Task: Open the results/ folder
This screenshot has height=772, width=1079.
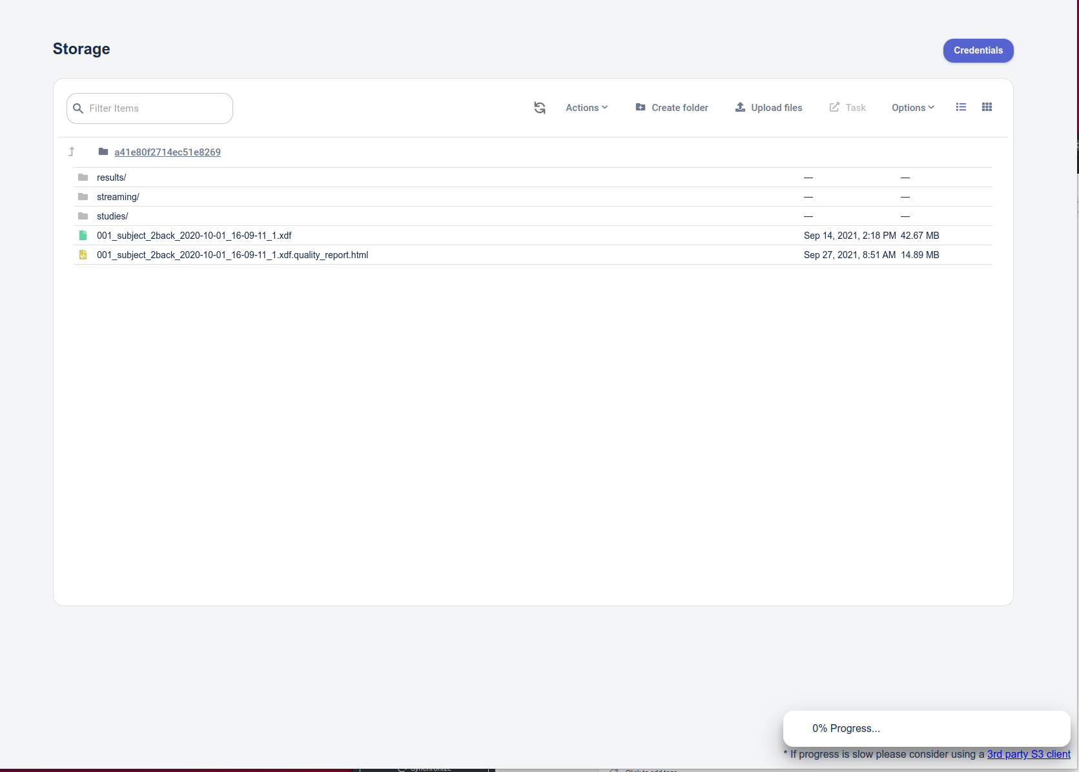Action: coord(112,178)
